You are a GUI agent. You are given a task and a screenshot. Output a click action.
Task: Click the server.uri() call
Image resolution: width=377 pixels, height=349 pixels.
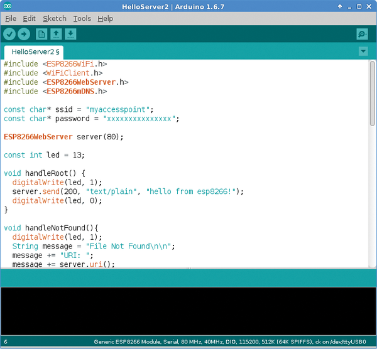tap(87, 264)
